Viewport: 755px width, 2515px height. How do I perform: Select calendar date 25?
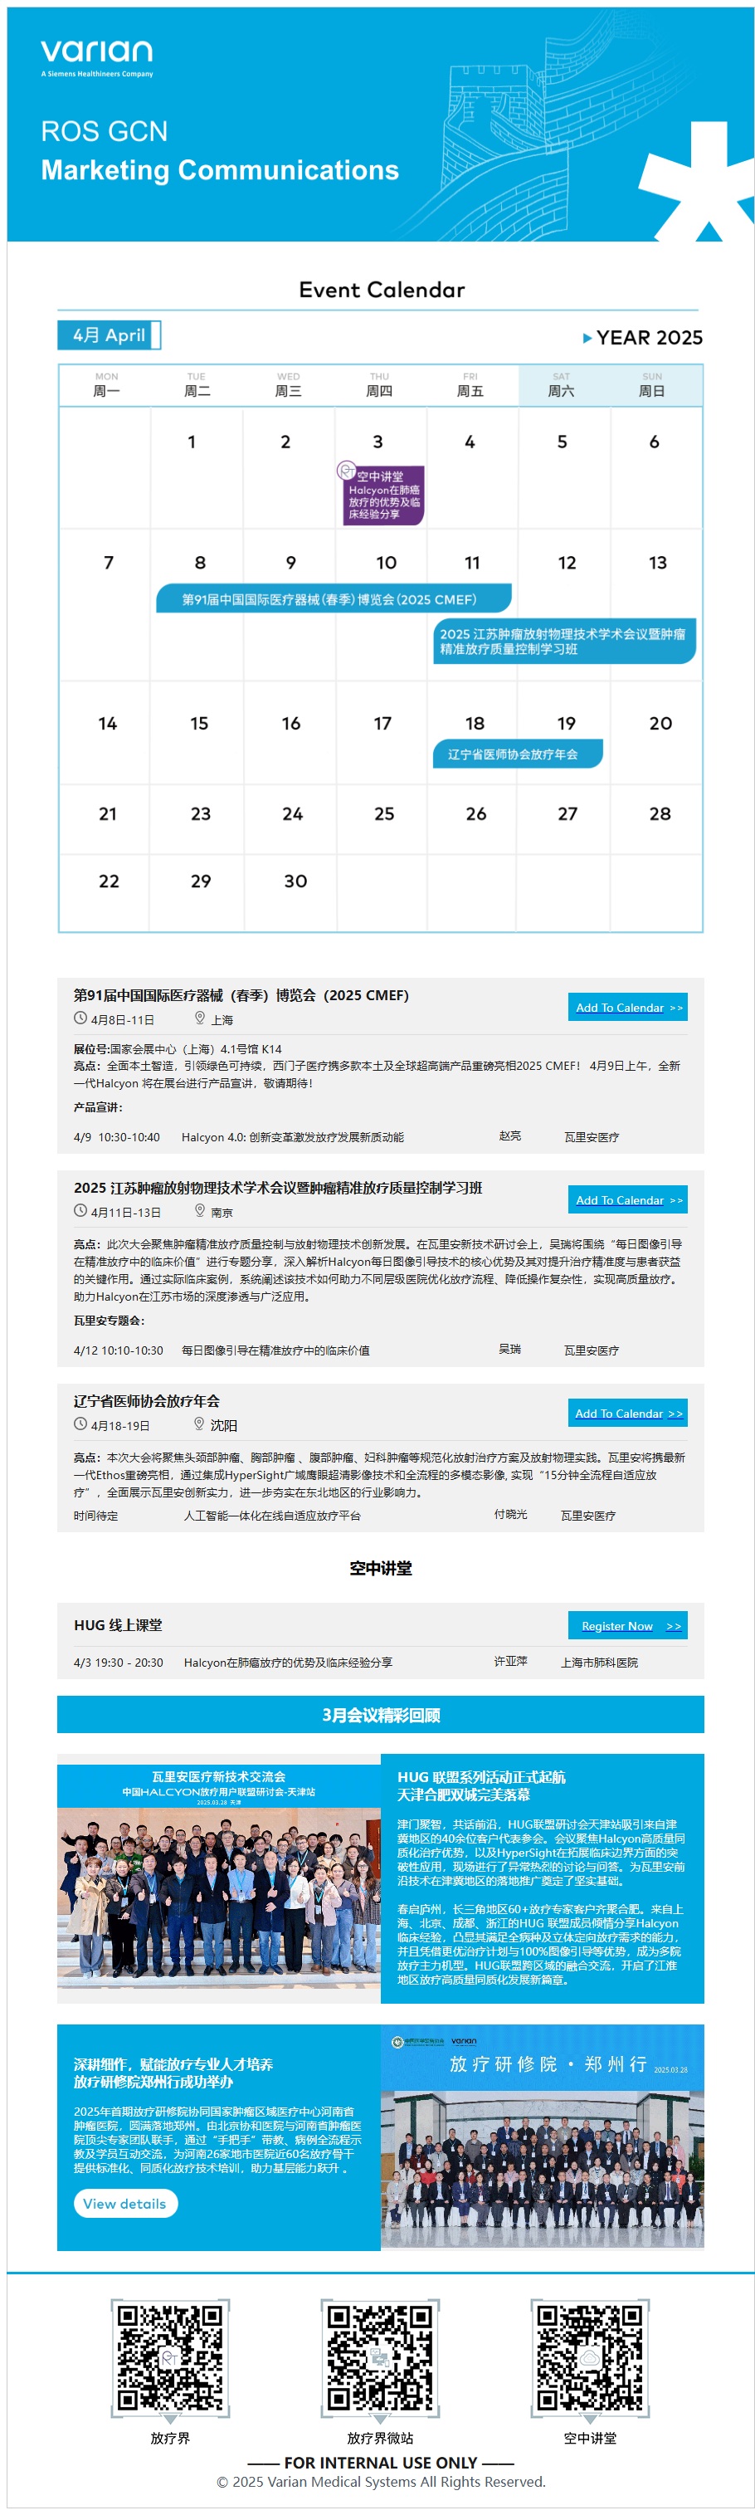pos(384,814)
